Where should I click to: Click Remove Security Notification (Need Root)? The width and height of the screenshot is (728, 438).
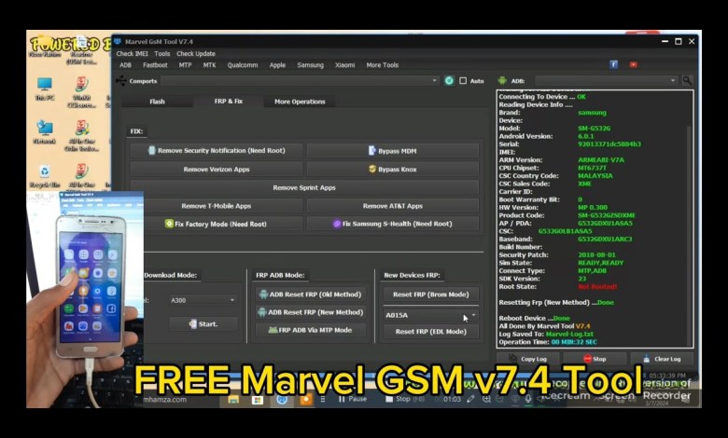217,151
